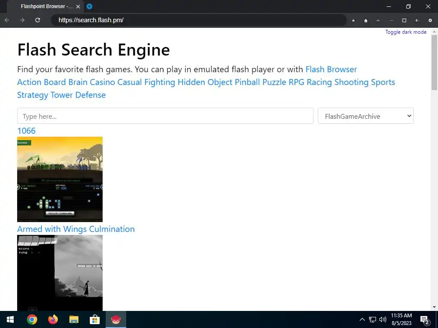438x328 pixels.
Task: Open the Strategy category
Action: pyautogui.click(x=33, y=95)
